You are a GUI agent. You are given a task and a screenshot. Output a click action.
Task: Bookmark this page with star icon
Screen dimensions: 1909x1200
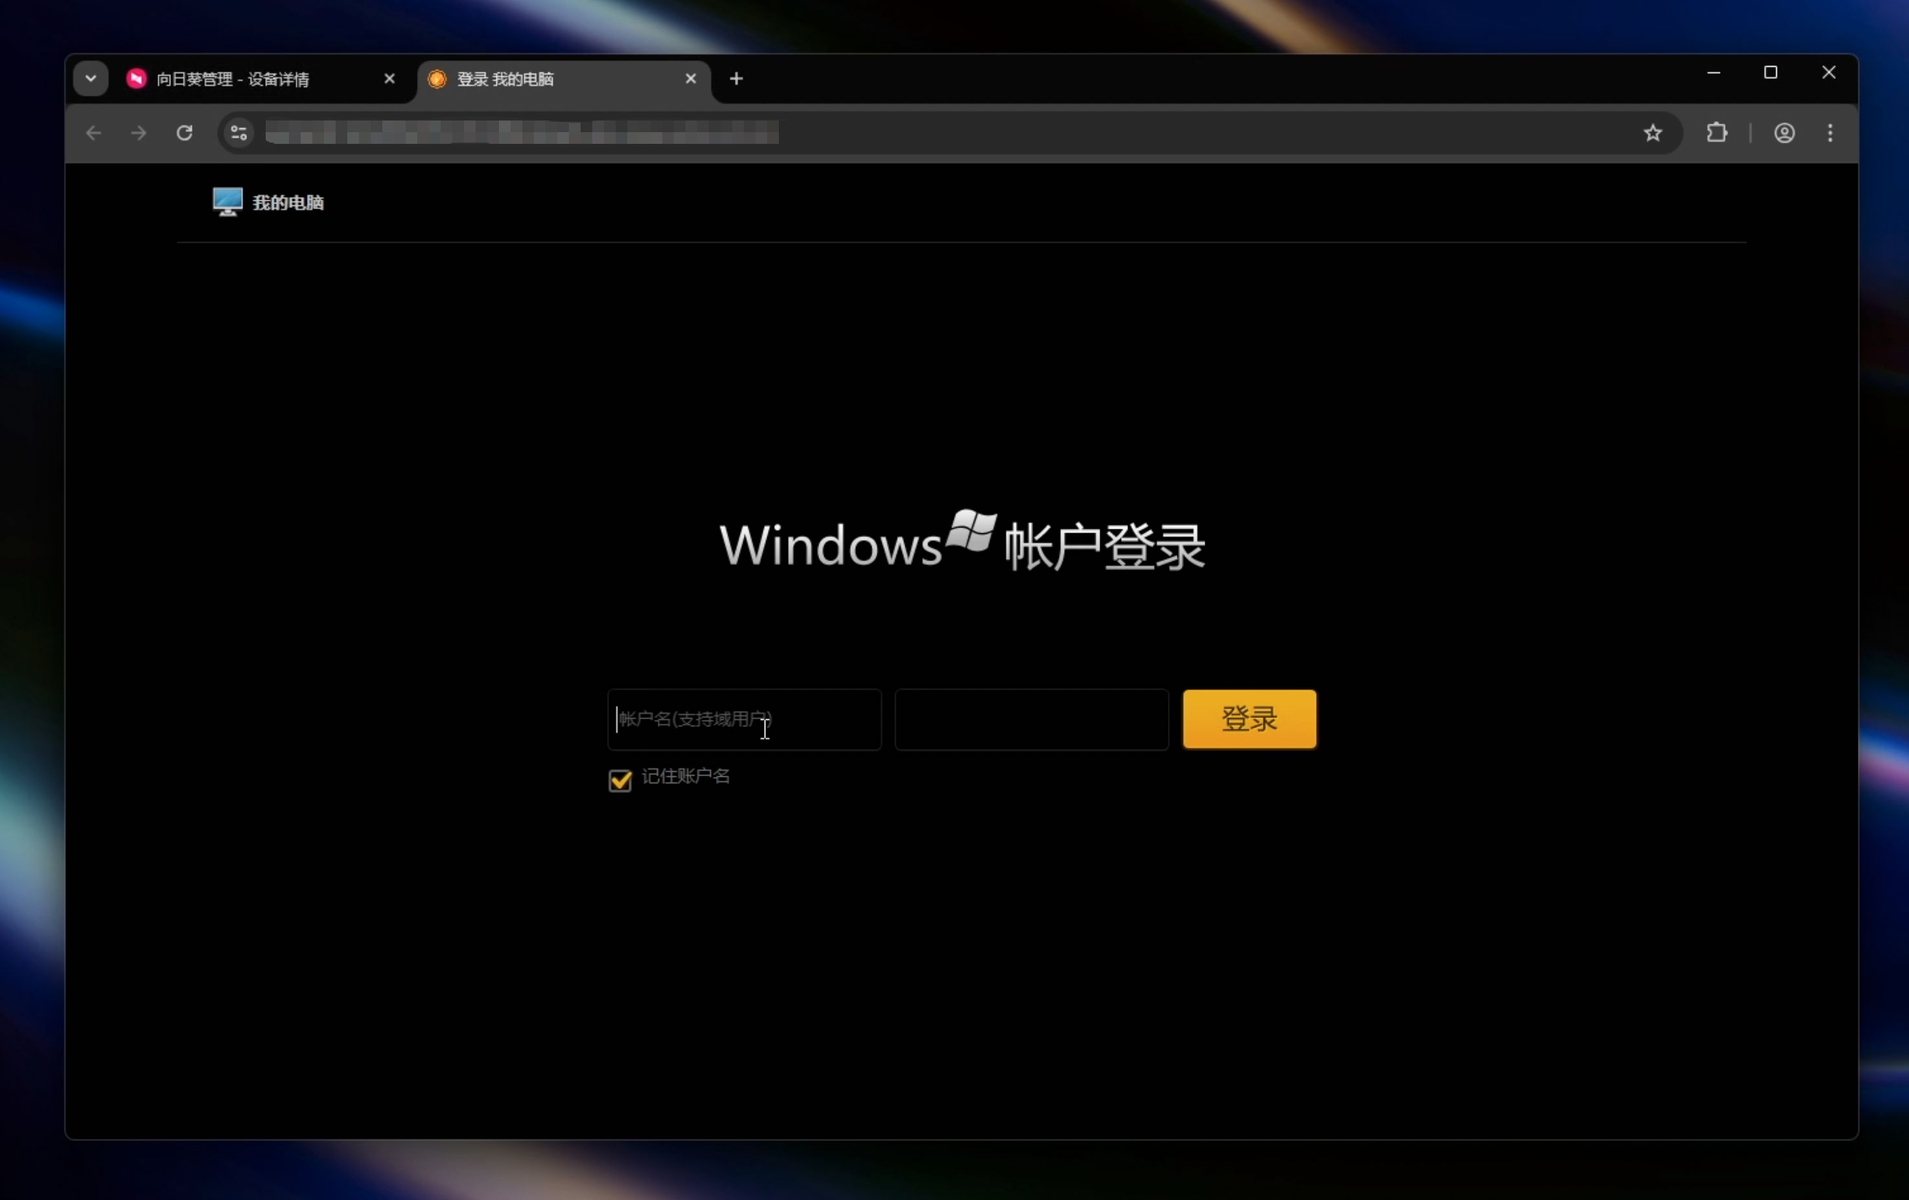[x=1652, y=133]
